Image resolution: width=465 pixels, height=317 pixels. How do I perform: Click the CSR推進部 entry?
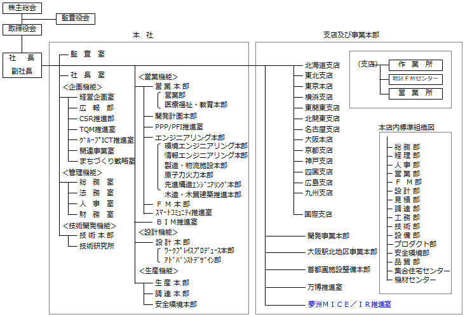pos(97,119)
